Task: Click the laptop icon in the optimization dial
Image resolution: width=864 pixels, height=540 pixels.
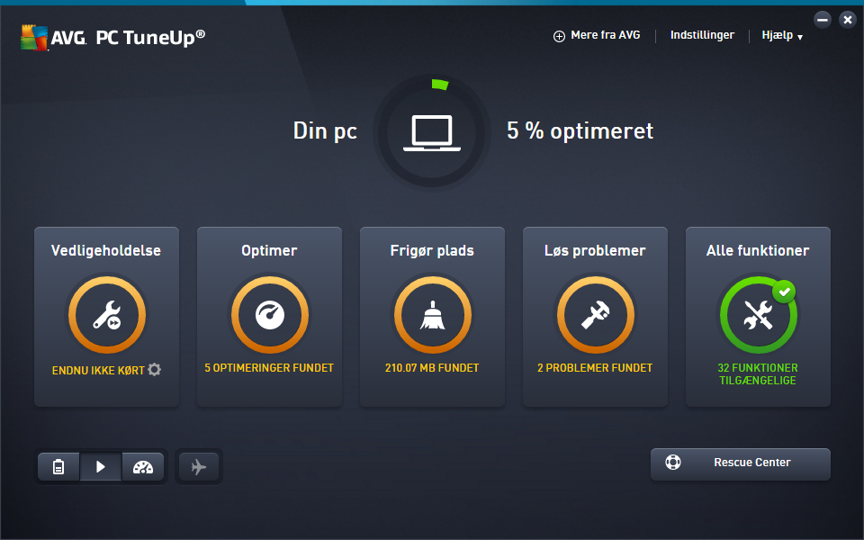Action: click(x=432, y=133)
